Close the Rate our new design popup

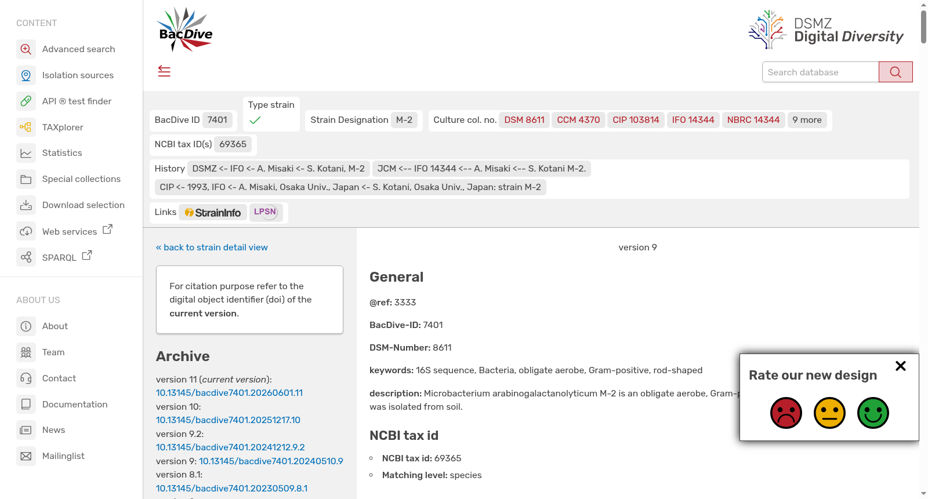[901, 366]
